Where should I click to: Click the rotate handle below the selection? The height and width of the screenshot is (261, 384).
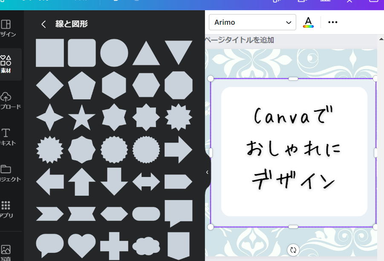tap(293, 250)
